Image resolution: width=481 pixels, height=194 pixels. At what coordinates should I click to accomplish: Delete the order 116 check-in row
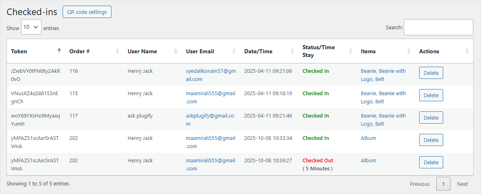point(431,73)
